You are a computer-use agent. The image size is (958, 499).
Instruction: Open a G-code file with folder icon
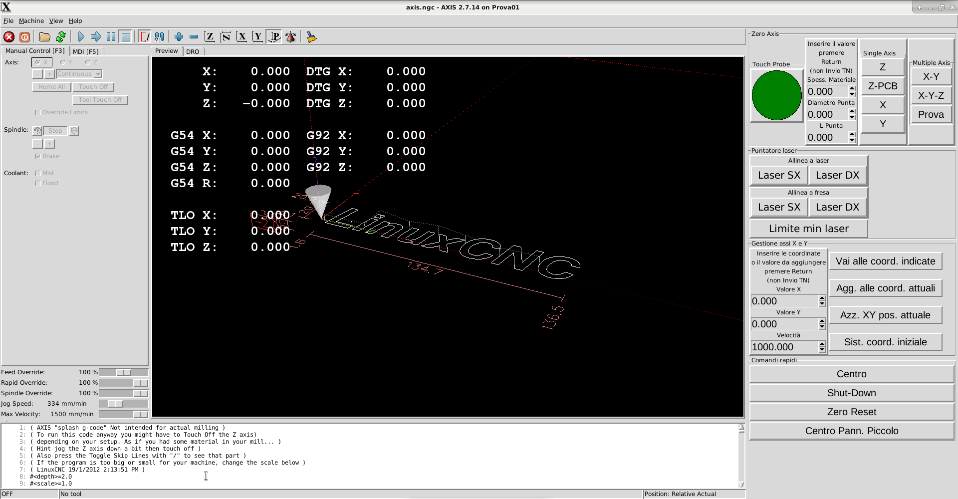click(45, 37)
